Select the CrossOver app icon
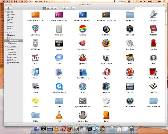The width and height of the screenshot is (168, 134). point(106,29)
